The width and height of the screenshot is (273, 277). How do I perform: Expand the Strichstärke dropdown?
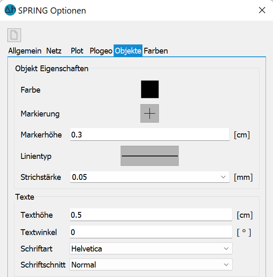tap(149, 177)
